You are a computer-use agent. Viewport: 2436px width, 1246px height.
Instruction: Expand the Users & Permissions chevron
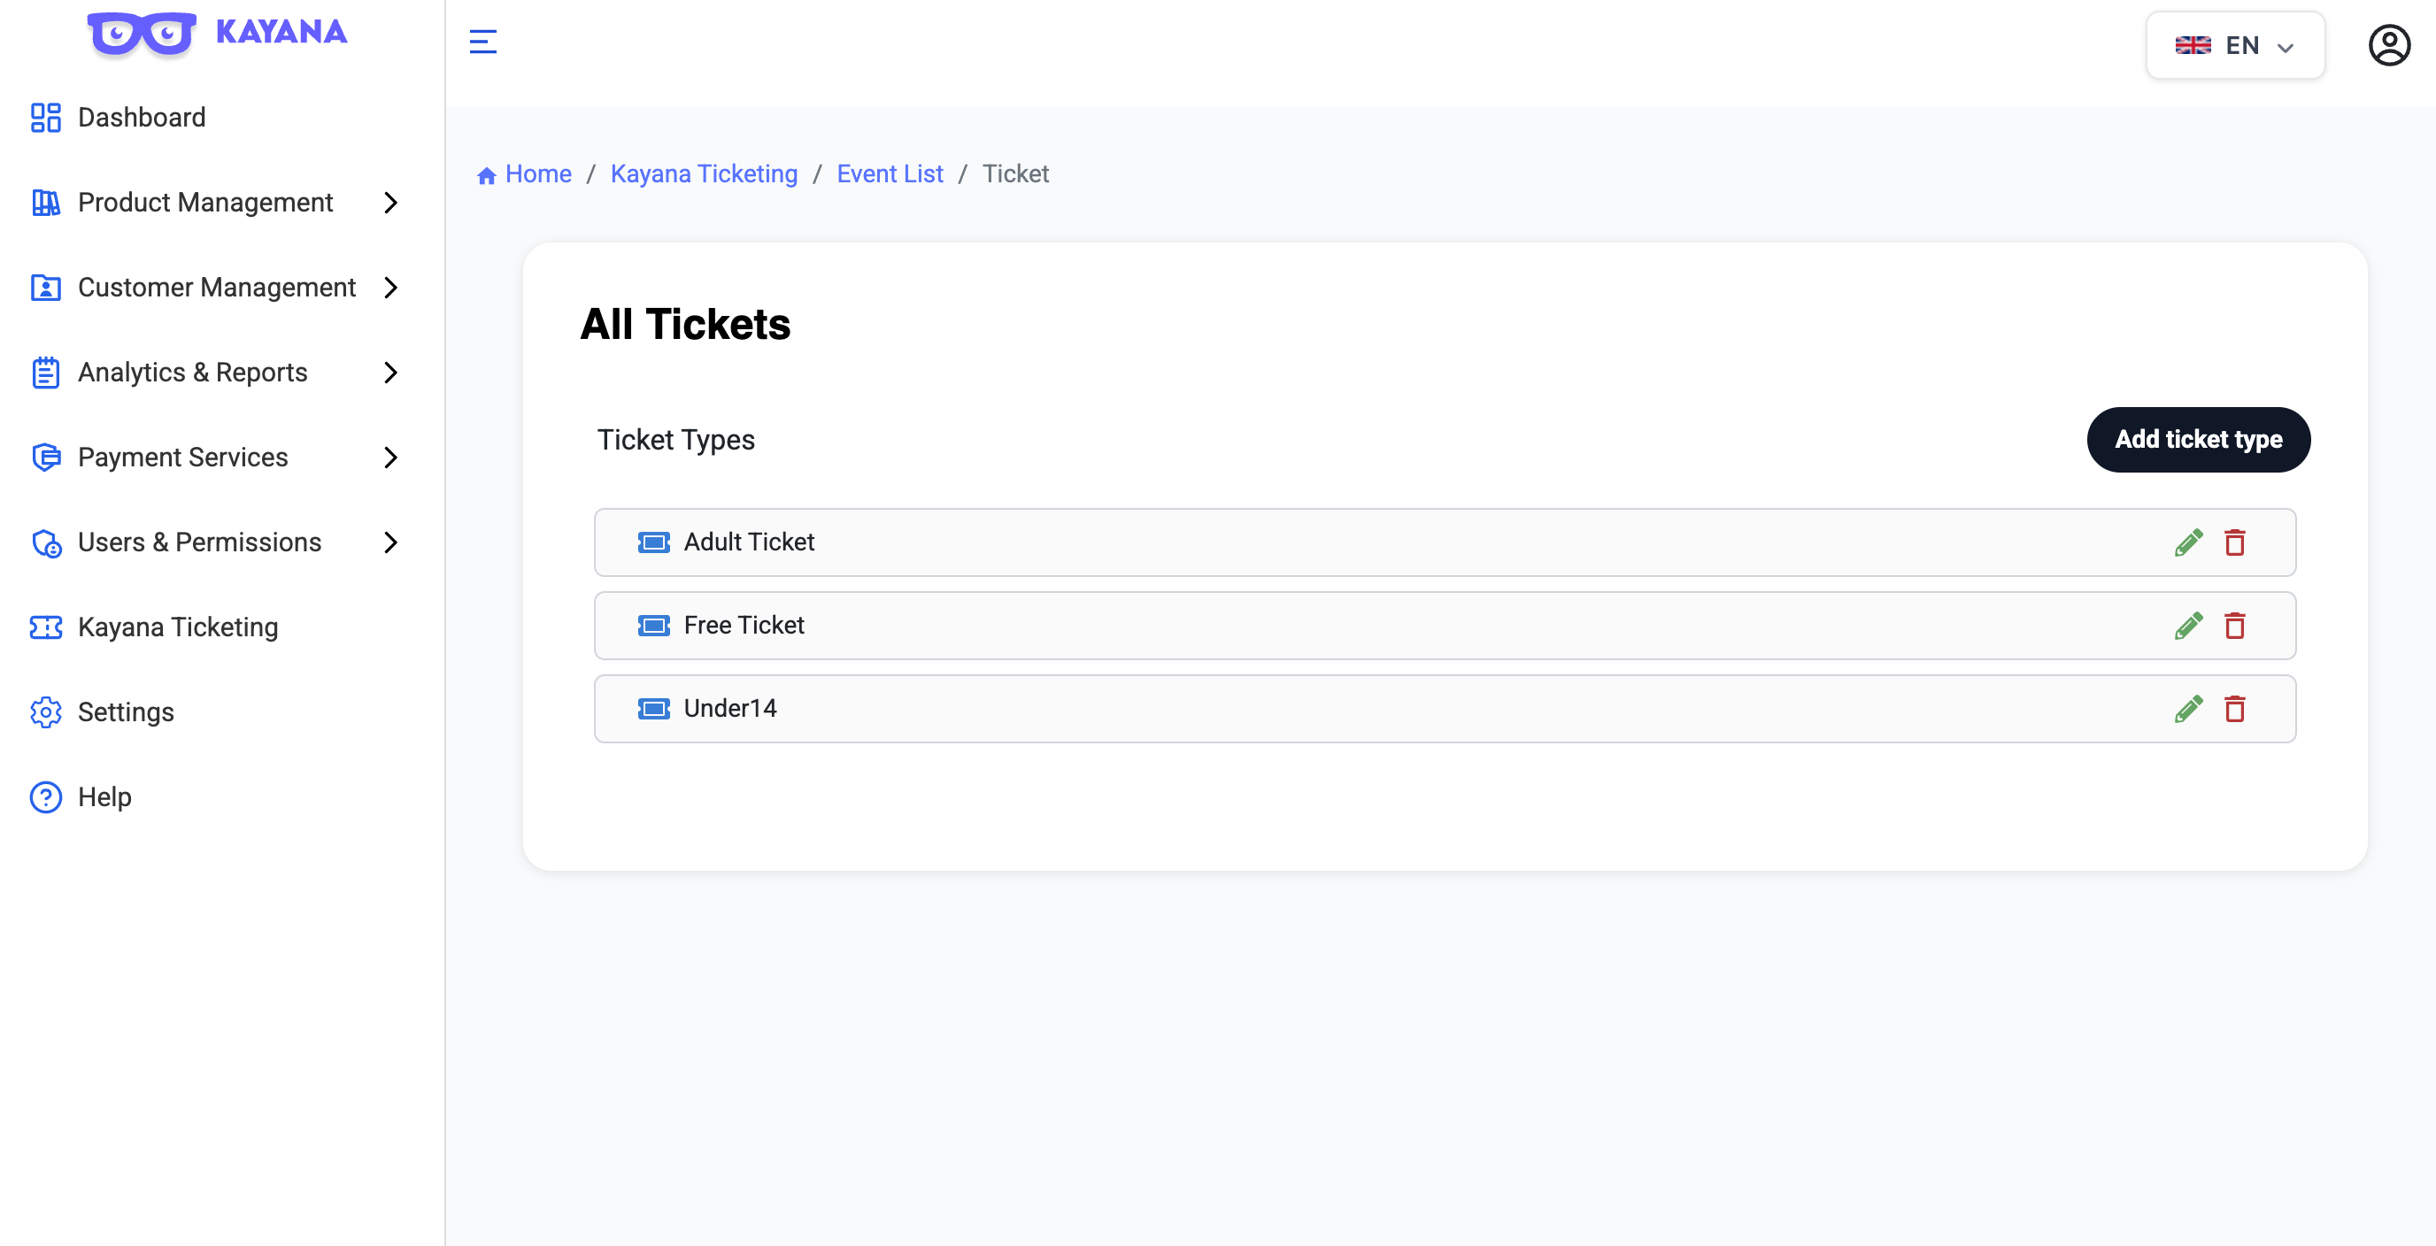tap(390, 542)
